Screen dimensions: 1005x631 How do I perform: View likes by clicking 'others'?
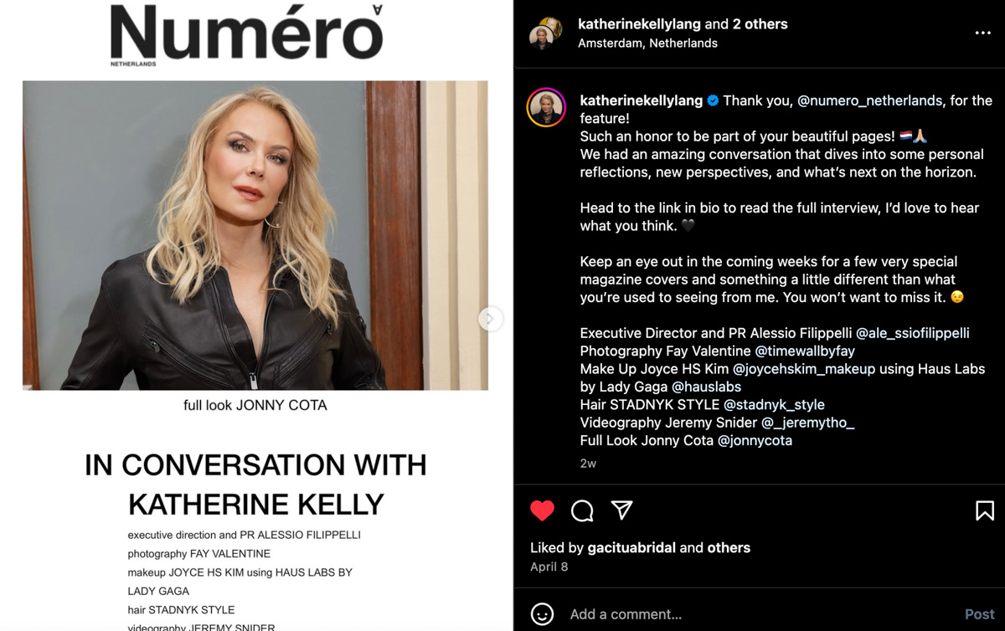click(729, 548)
